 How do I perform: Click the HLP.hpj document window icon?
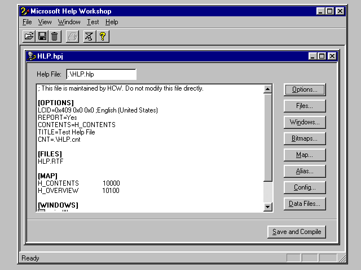32,56
